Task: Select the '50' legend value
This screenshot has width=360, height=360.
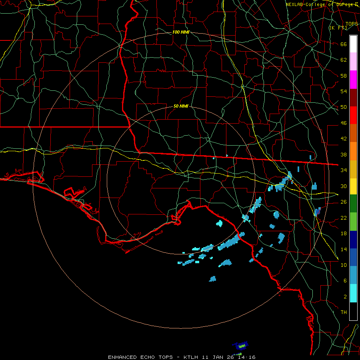Action: point(344,107)
